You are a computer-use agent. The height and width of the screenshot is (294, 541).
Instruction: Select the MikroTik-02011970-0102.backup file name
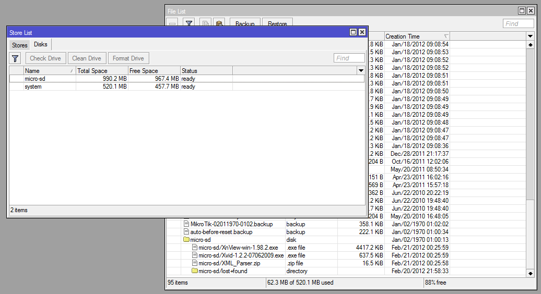point(231,224)
